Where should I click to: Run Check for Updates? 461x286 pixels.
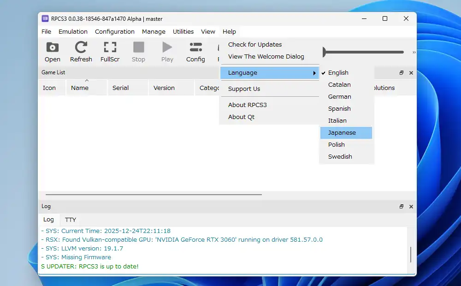tap(254, 44)
